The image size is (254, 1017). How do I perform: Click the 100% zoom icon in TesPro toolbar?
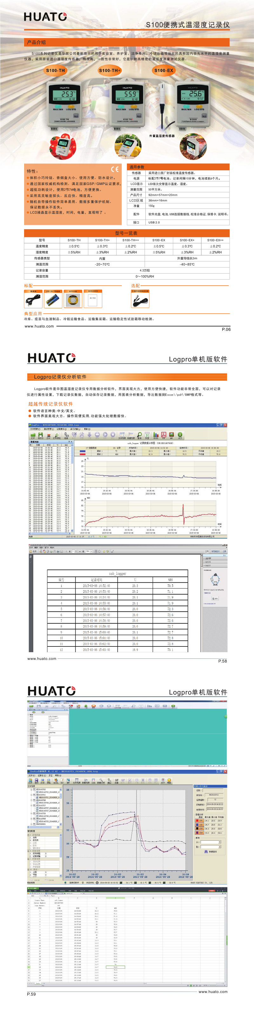(x=93, y=781)
